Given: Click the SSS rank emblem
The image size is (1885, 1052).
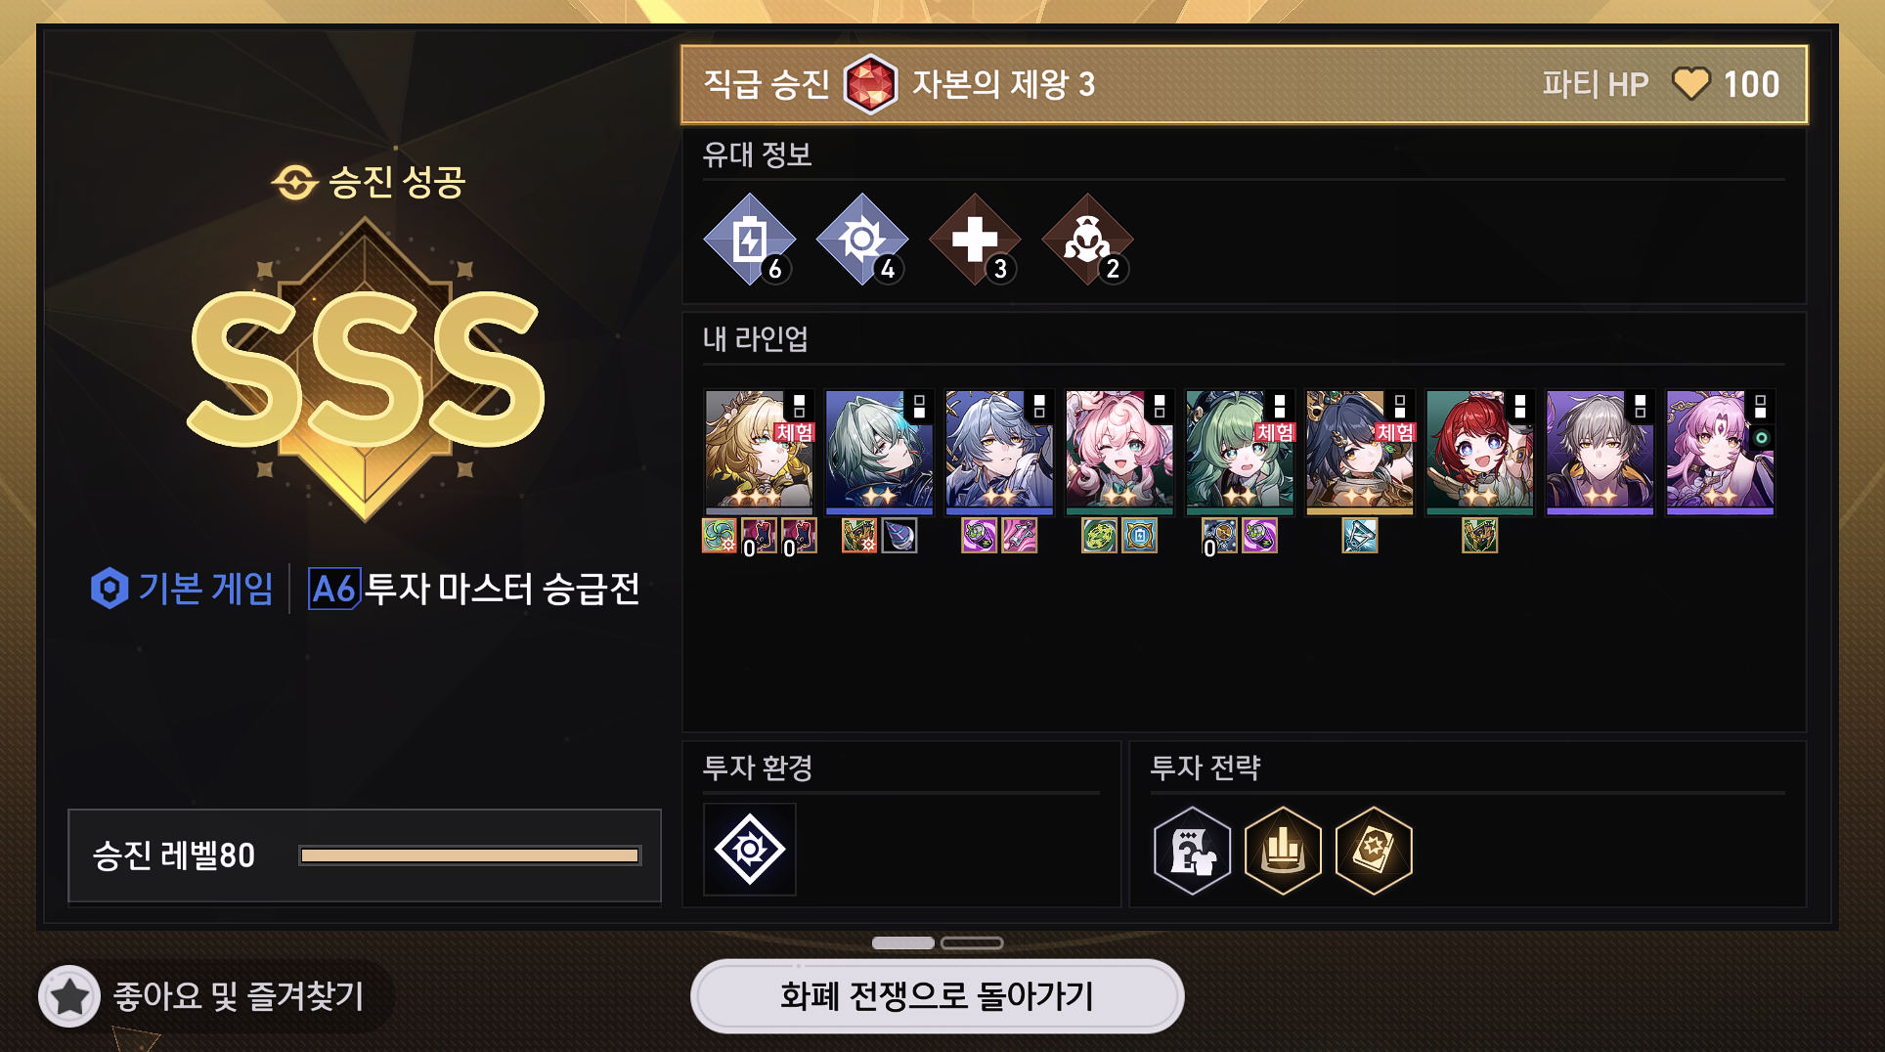Looking at the screenshot, I should pyautogui.click(x=366, y=370).
